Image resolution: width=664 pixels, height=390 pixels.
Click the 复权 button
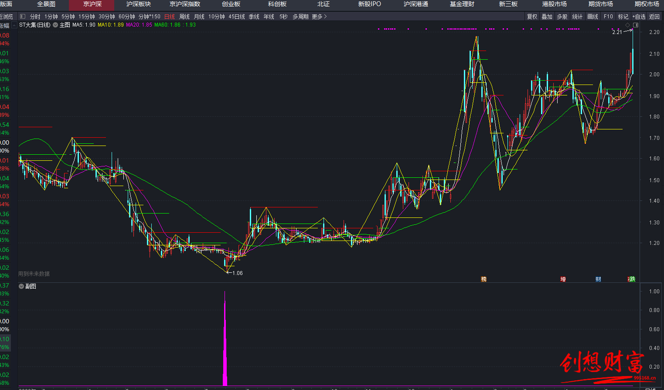[532, 17]
